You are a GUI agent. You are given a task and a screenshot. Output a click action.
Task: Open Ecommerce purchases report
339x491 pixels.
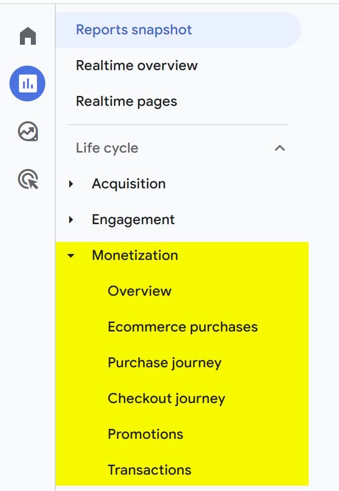click(183, 327)
